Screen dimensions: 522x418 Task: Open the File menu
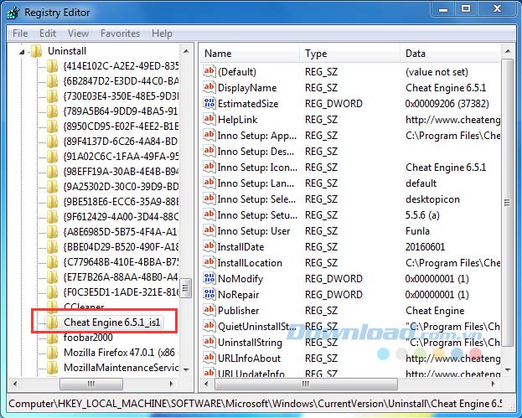point(20,34)
